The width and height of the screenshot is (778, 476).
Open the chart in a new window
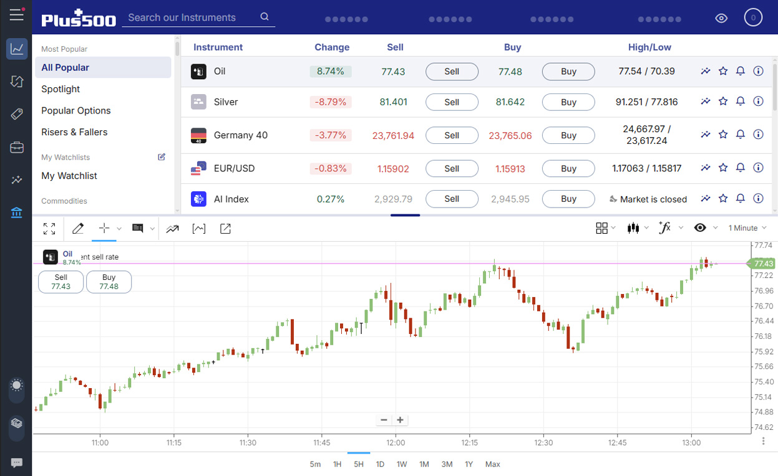point(225,229)
